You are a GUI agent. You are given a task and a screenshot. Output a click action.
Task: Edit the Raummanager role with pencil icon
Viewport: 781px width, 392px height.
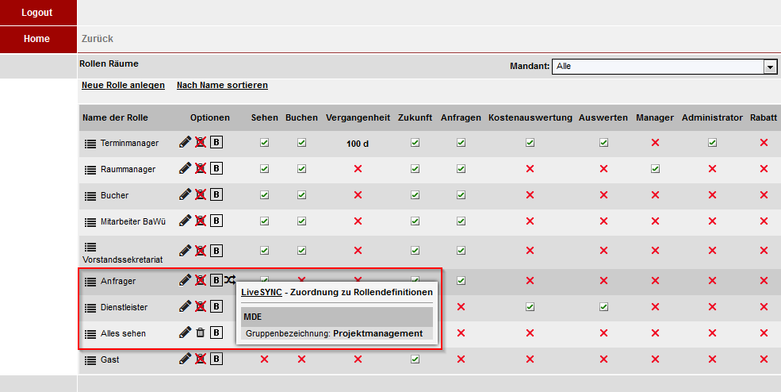[185, 168]
